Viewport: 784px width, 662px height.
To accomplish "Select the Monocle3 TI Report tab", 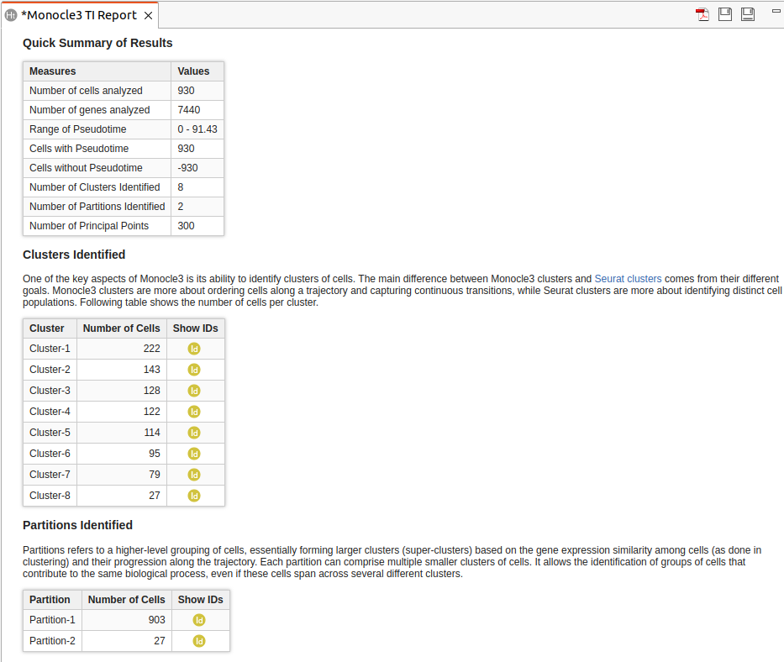I will tap(78, 15).
